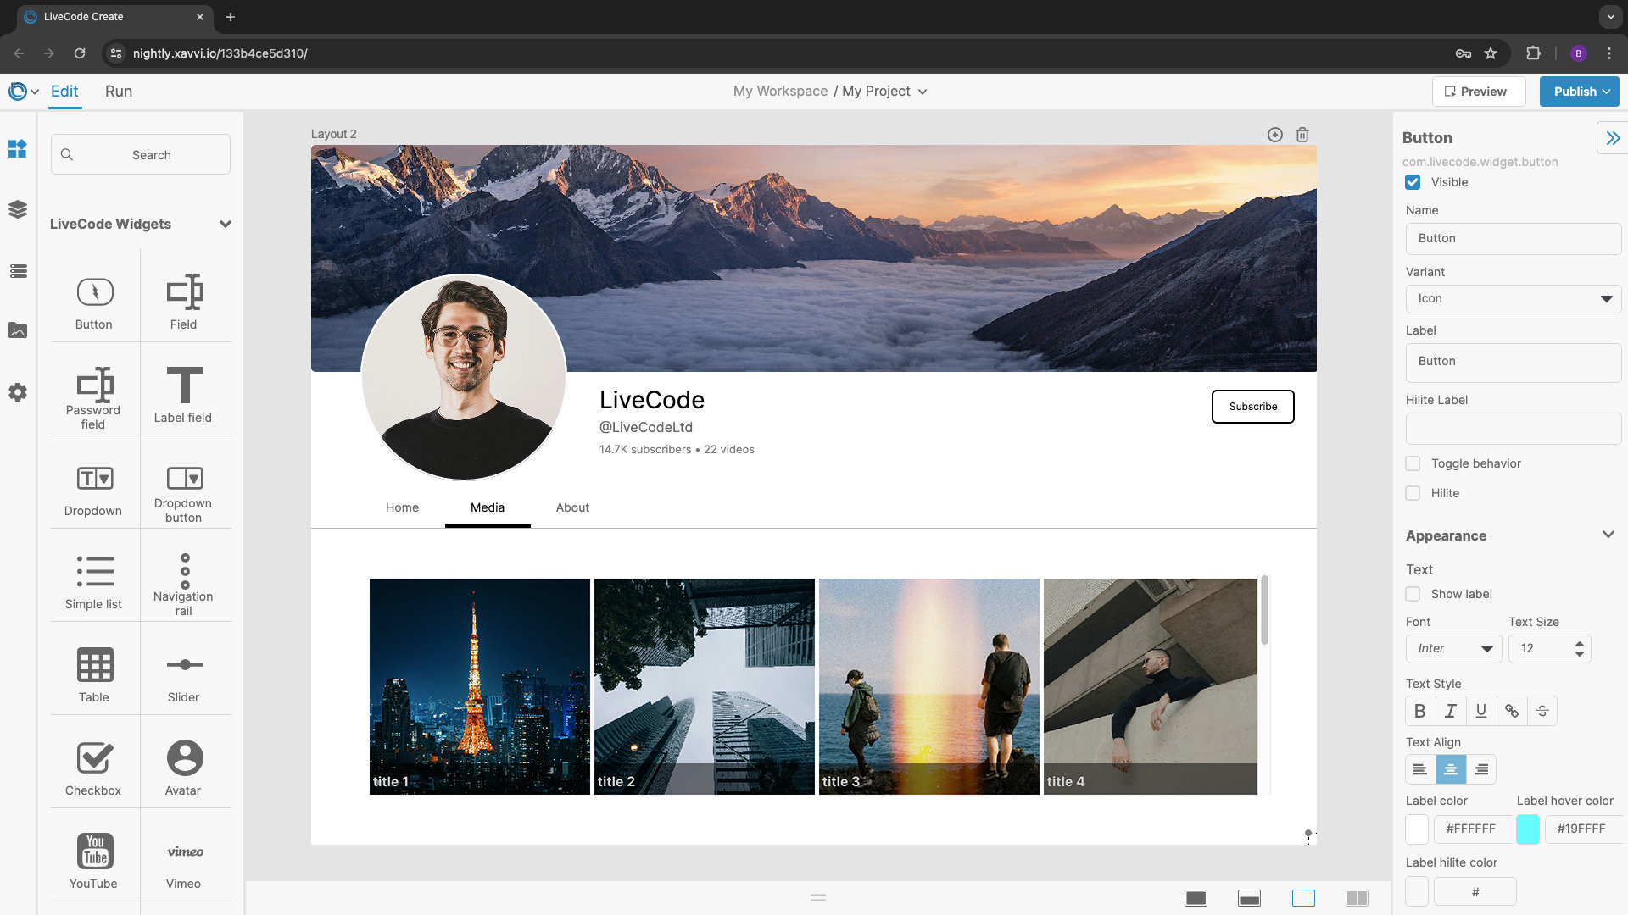Click the add layout plus icon
Screen dimensions: 1628x915
pyautogui.click(x=1274, y=135)
